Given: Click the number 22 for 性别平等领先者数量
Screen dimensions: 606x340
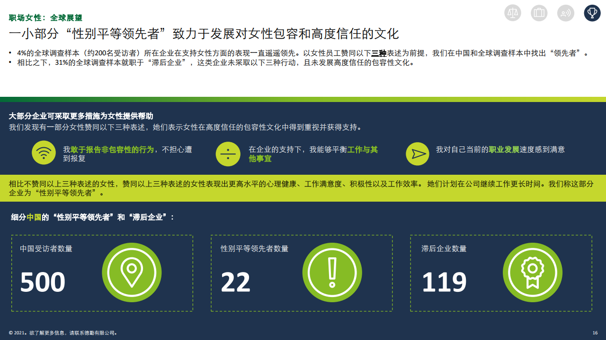Looking at the screenshot, I should 235,282.
